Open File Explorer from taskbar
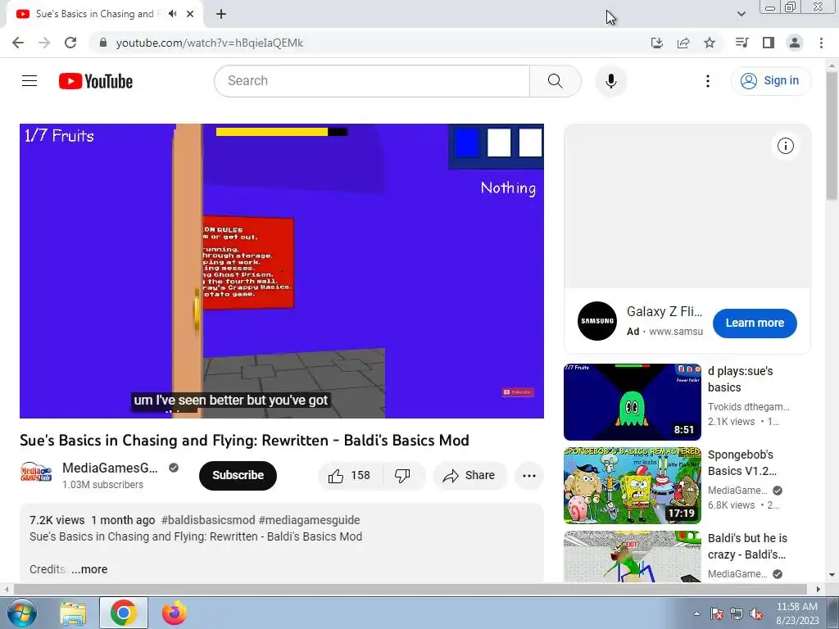Viewport: 839px width, 629px height. pos(73,613)
